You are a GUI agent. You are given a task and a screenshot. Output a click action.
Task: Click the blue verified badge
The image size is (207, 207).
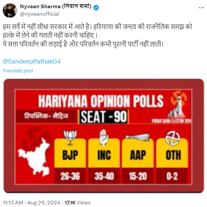pos(96,7)
